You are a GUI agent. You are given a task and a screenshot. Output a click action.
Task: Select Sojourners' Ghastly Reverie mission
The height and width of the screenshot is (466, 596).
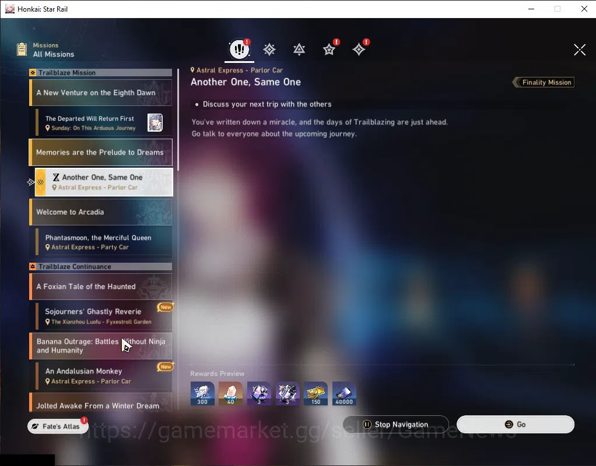pos(103,316)
